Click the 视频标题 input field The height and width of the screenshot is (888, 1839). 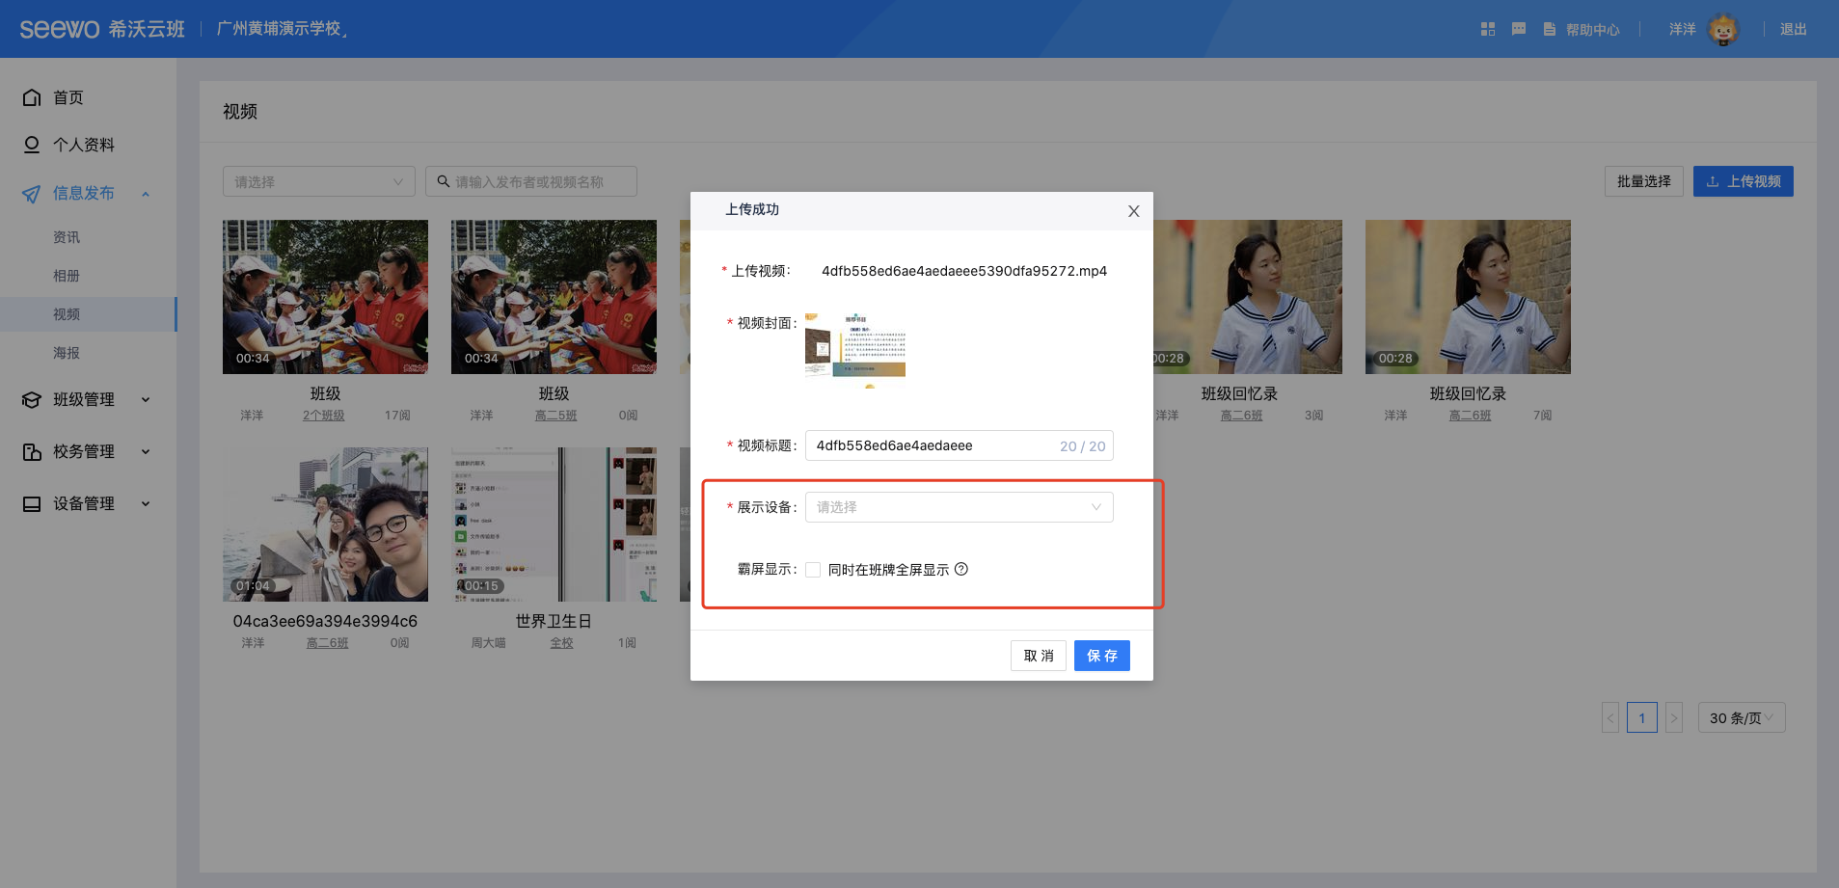click(x=931, y=445)
